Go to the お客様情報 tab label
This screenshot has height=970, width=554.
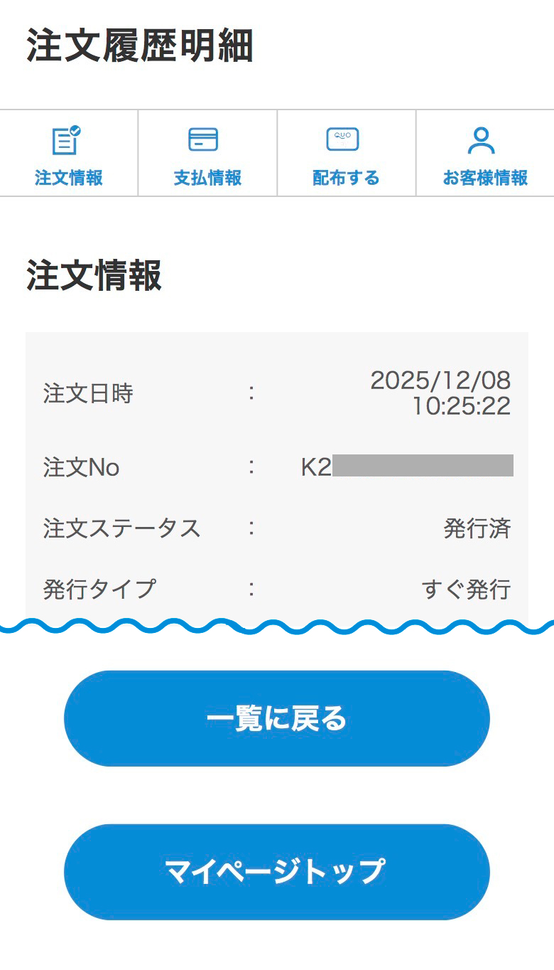(x=485, y=178)
